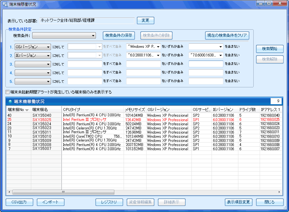The height and width of the screenshot is (212, 289).
Task: Select the row "SKY35023"
Action: click(144, 128)
